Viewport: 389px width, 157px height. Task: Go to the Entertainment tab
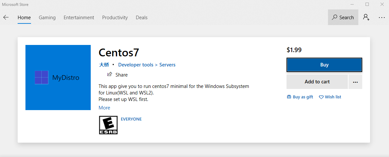tap(79, 18)
